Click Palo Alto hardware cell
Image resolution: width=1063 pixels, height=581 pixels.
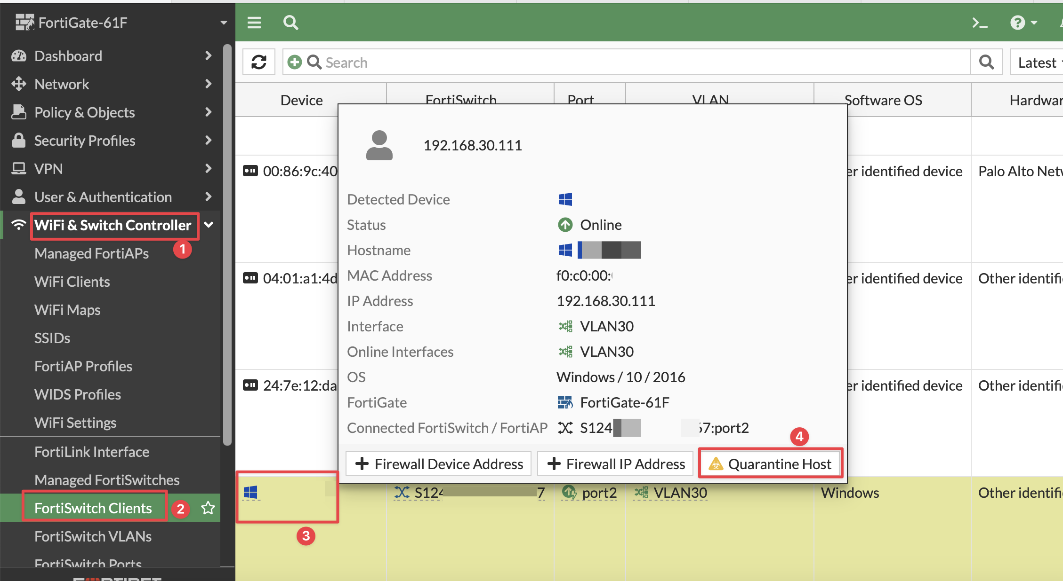click(x=1020, y=171)
